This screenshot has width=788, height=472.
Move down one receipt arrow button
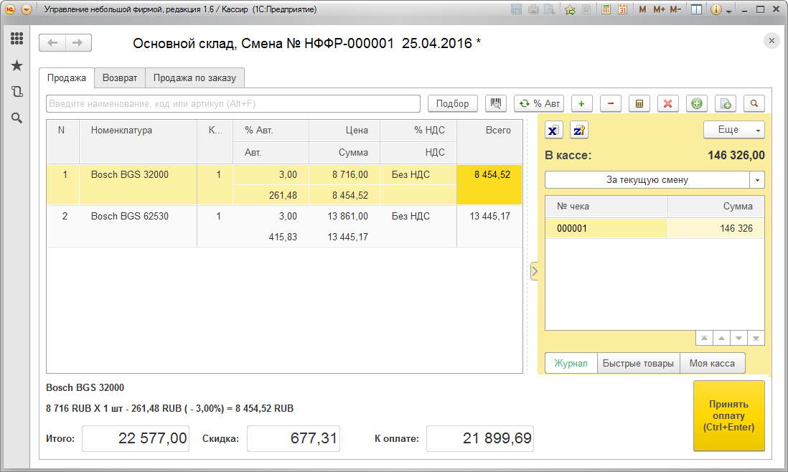coord(738,338)
